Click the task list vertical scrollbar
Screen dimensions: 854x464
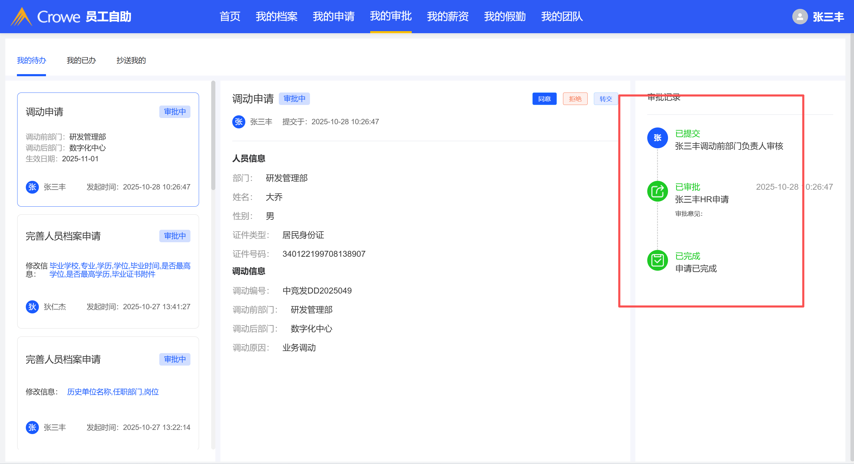[x=213, y=136]
